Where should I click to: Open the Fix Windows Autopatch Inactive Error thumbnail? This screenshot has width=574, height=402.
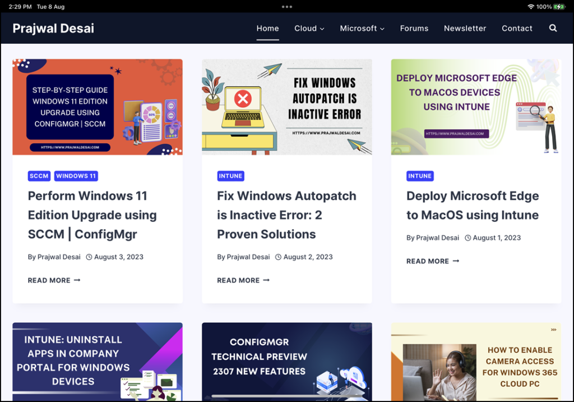[x=286, y=107]
